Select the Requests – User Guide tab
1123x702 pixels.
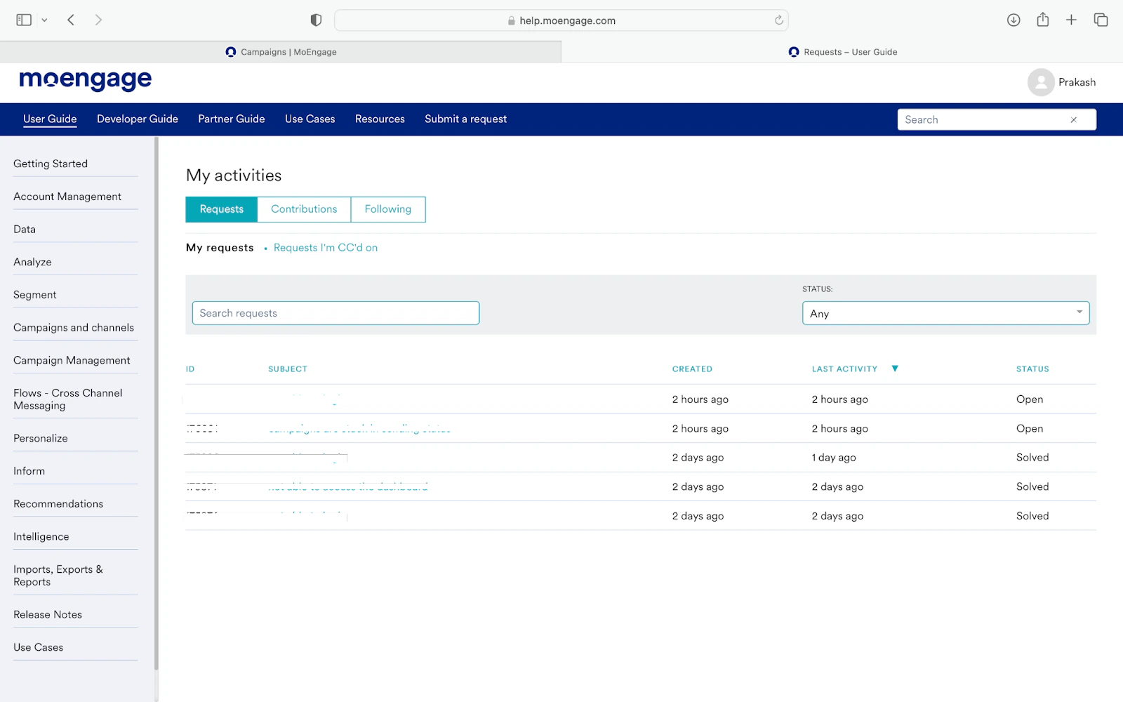pyautogui.click(x=842, y=52)
